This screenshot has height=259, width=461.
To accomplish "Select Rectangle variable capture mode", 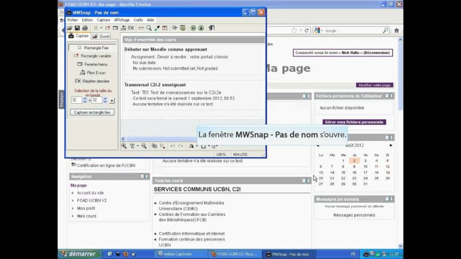I will pyautogui.click(x=92, y=56).
